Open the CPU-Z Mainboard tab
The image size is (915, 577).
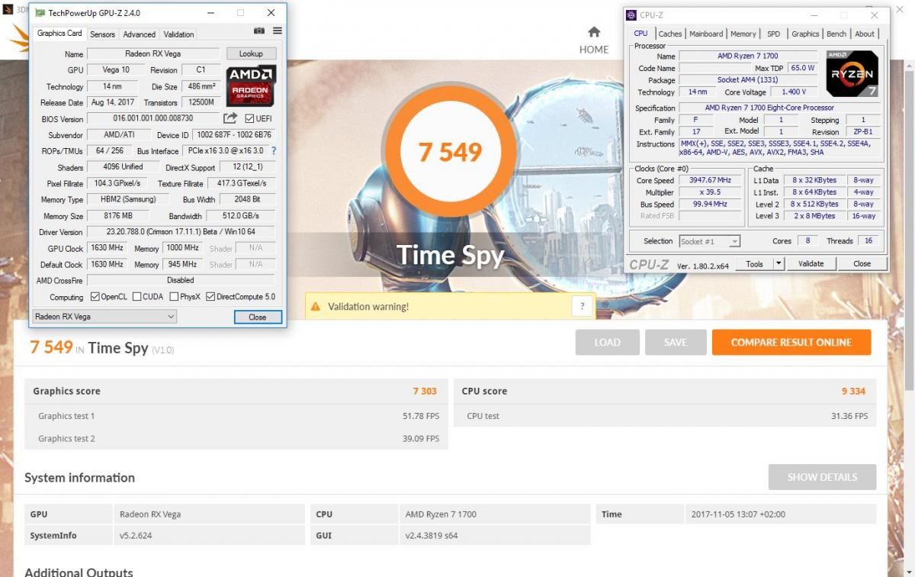[706, 34]
